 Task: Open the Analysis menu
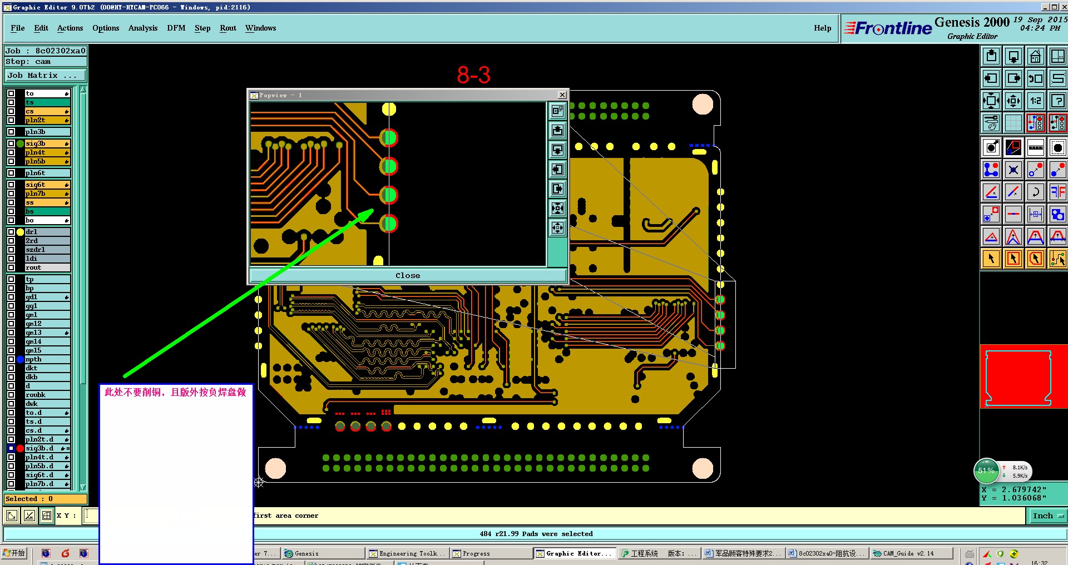143,28
